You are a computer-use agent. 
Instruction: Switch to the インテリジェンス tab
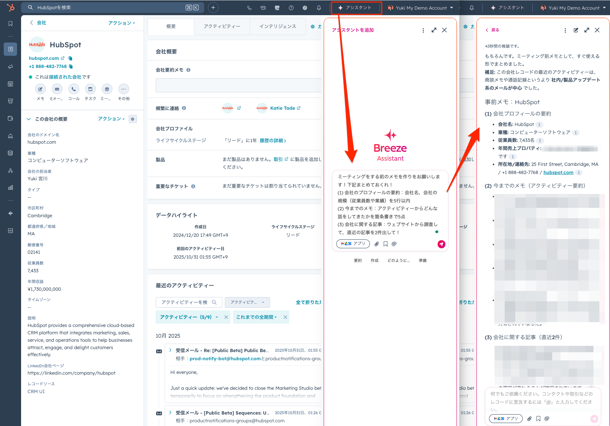pos(277,26)
